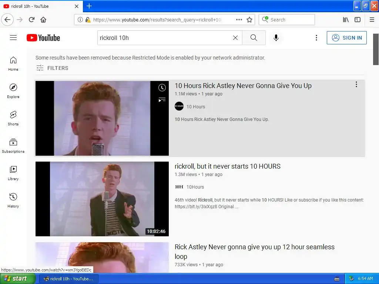
Task: Open the site information icon in address bar
Action: (80, 20)
